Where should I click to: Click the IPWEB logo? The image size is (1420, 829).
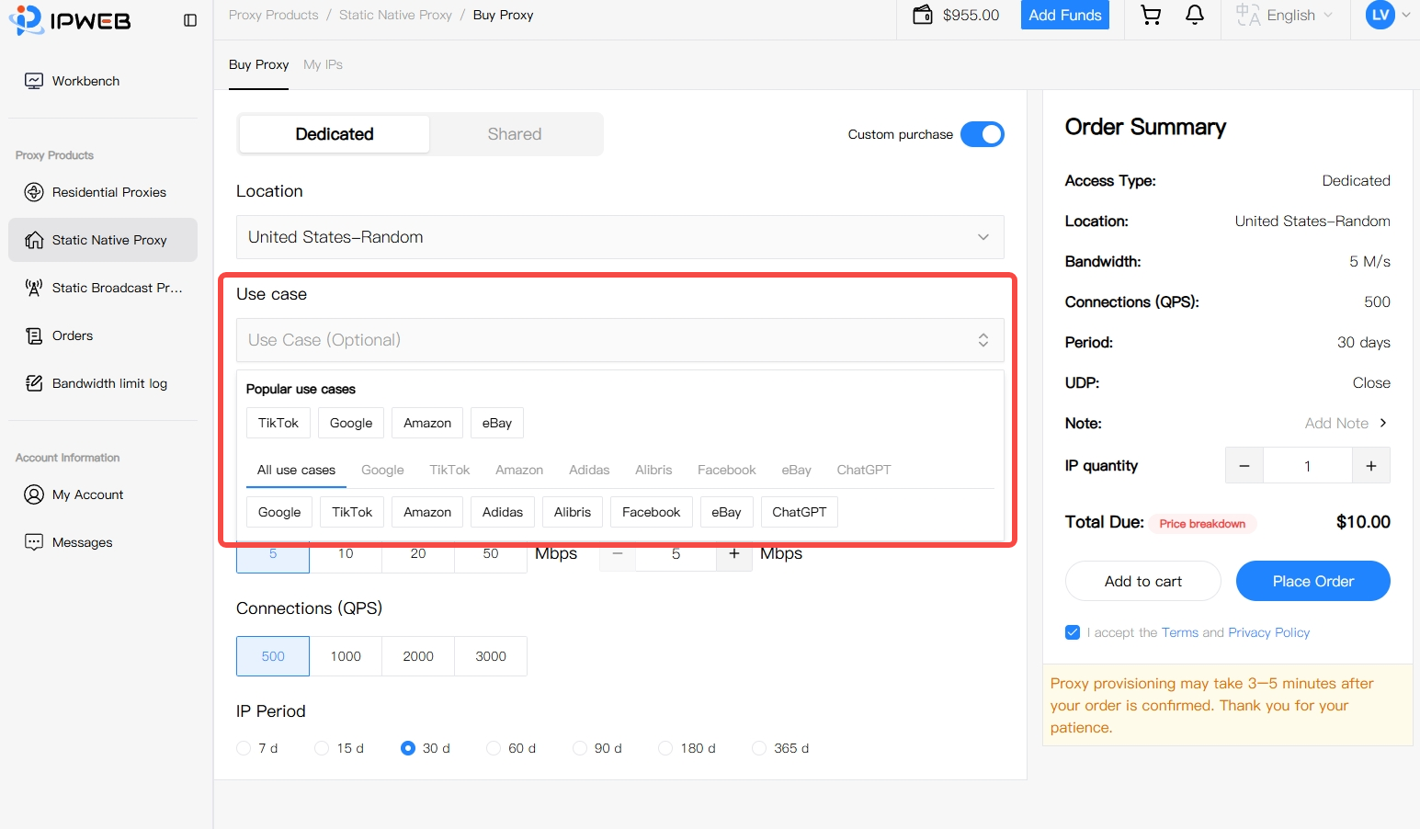click(70, 20)
